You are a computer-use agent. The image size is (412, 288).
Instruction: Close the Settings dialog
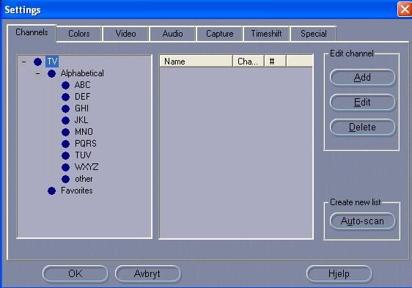click(x=405, y=10)
